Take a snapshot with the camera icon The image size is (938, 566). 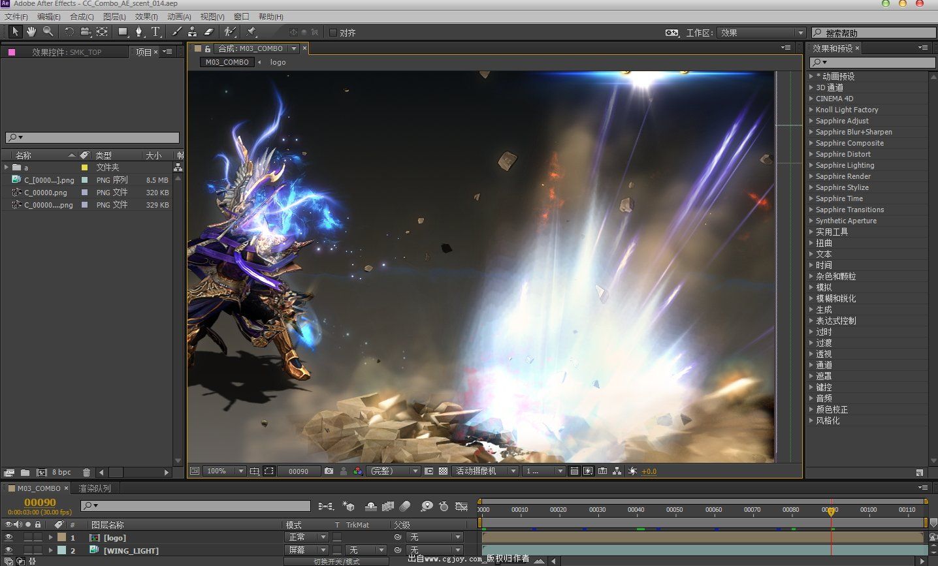pos(329,471)
